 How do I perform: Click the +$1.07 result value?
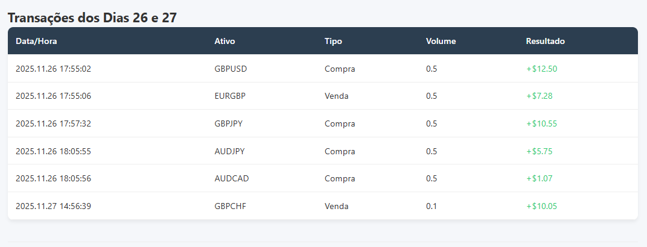(539, 178)
